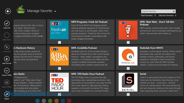This screenshot has height=103, width=184.
Task: Click the 'NPR: TED Radio Hour Podcast' title
Action: pyautogui.click(x=87, y=74)
